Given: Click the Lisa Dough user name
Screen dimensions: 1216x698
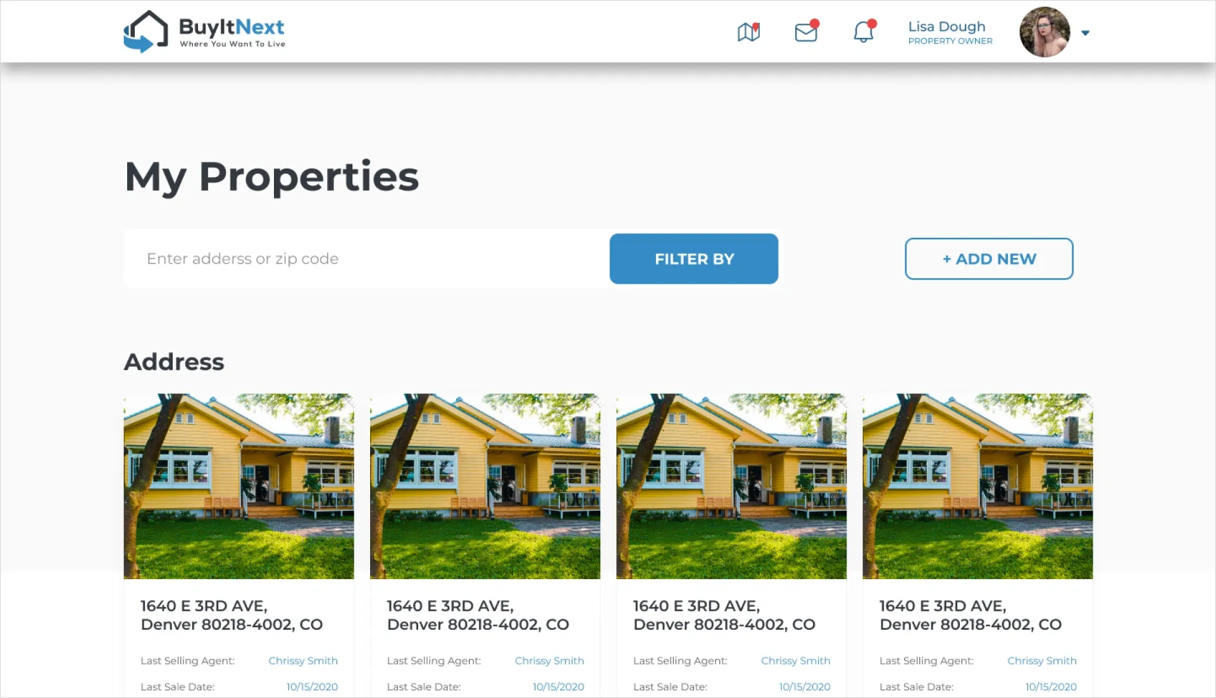Looking at the screenshot, I should (946, 27).
